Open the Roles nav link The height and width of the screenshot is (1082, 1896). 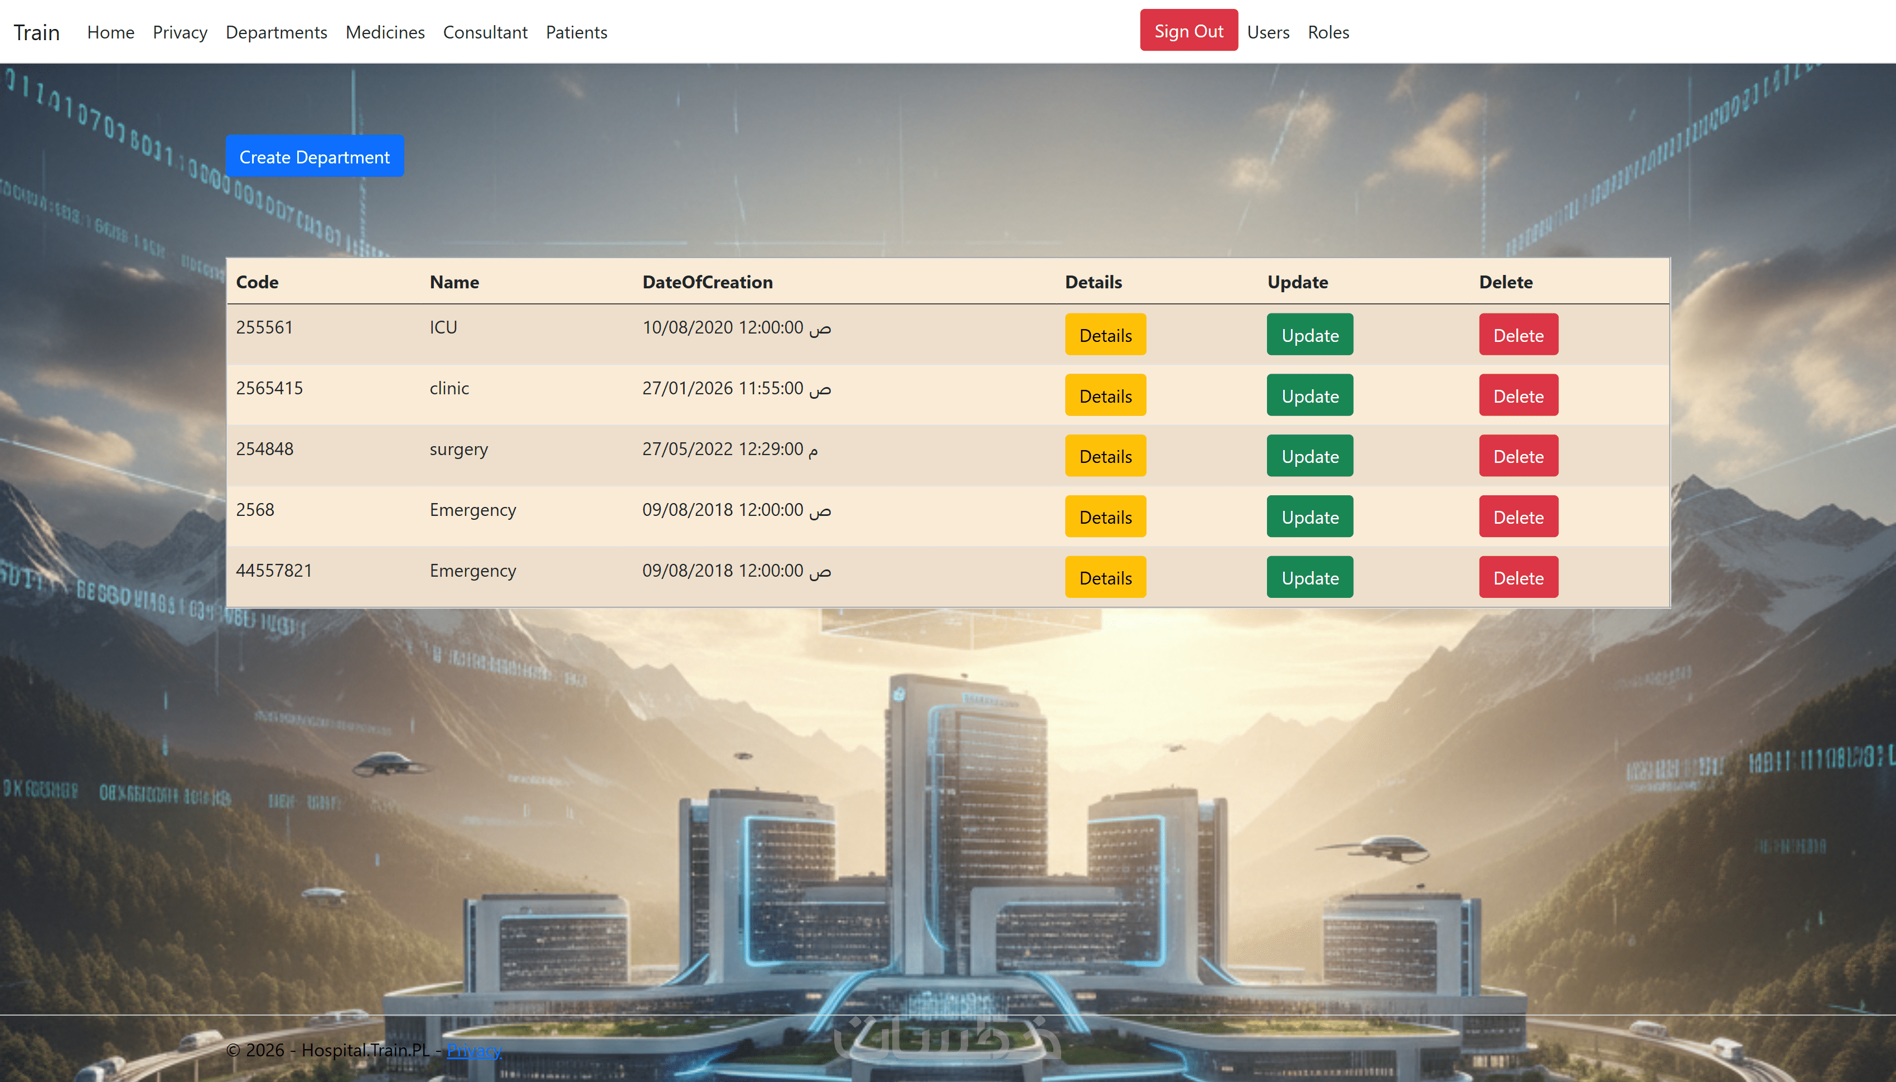pos(1328,32)
